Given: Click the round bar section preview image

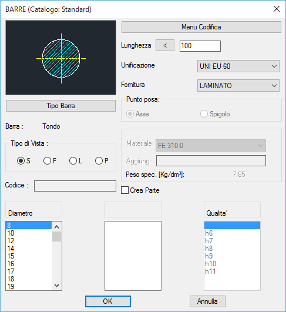Looking at the screenshot, I should pyautogui.click(x=60, y=58).
